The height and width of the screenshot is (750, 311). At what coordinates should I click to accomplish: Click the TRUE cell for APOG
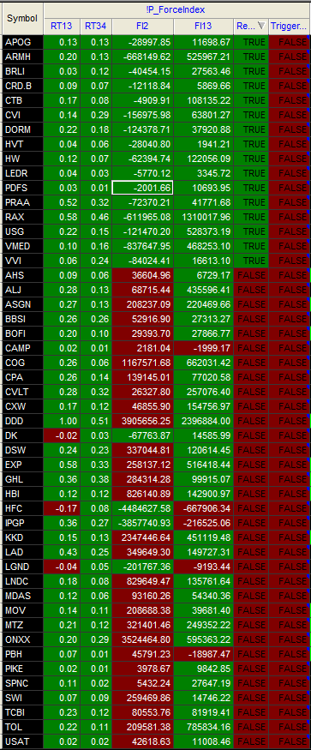tap(251, 42)
